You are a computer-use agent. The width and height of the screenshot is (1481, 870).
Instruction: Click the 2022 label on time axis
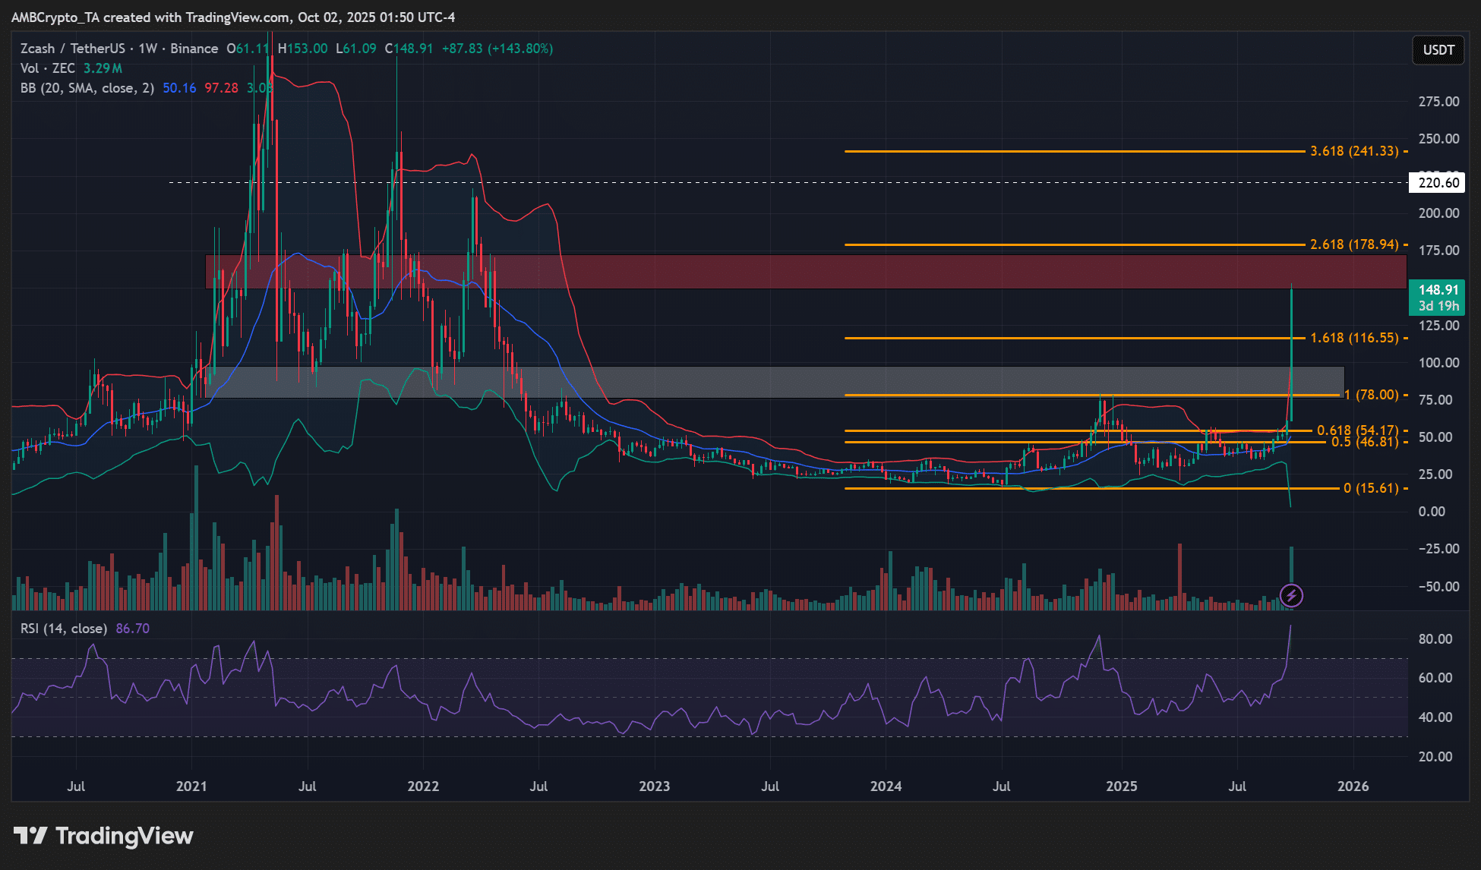pyautogui.click(x=423, y=786)
